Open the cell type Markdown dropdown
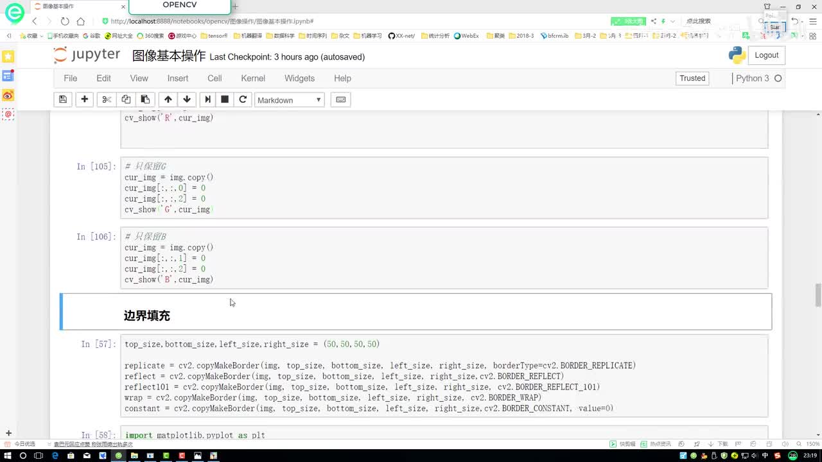The width and height of the screenshot is (822, 462). click(x=289, y=99)
